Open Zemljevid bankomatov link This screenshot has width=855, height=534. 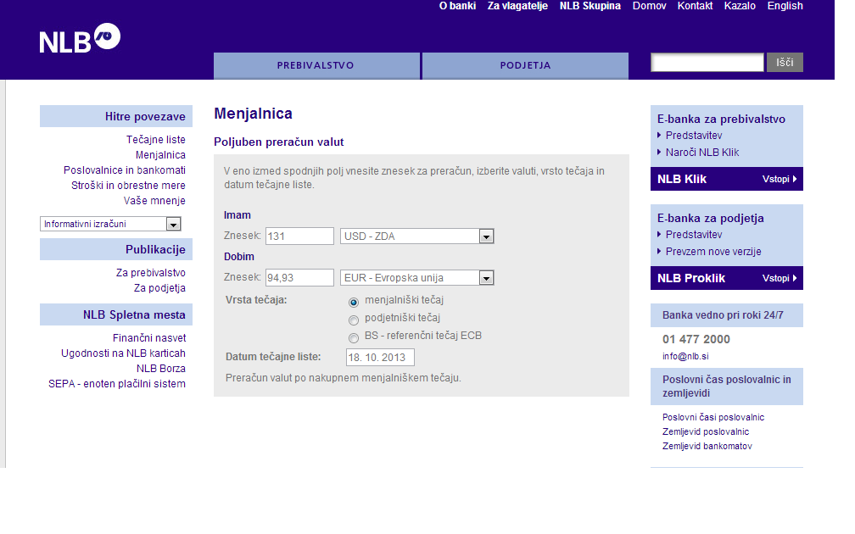pyautogui.click(x=707, y=446)
